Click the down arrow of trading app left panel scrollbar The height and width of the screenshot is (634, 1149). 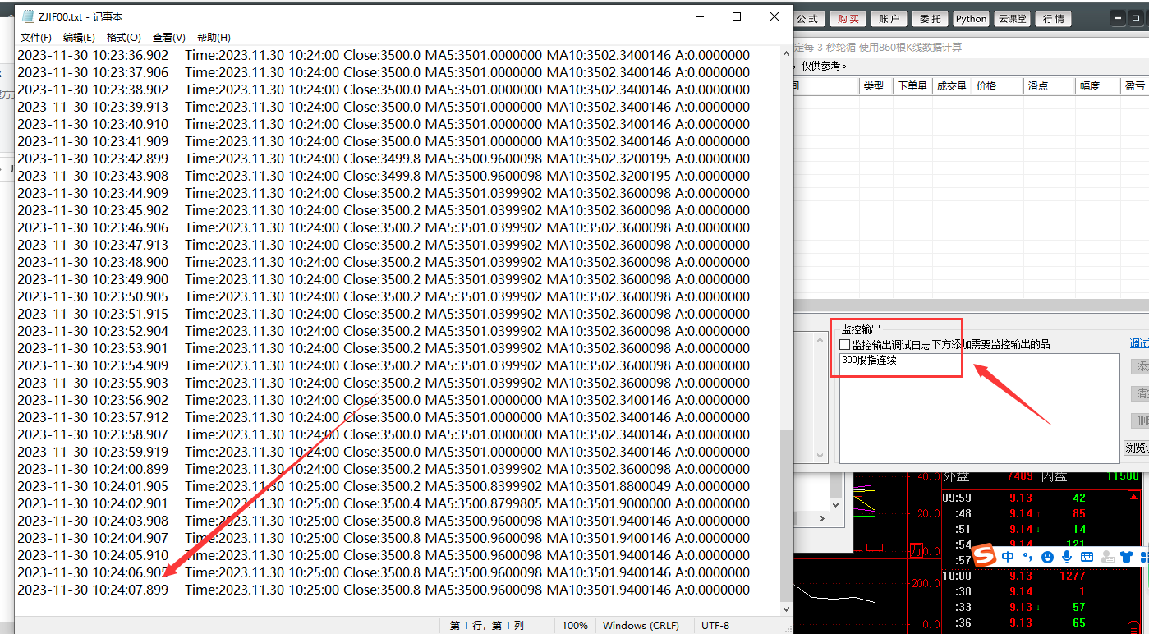tap(820, 456)
